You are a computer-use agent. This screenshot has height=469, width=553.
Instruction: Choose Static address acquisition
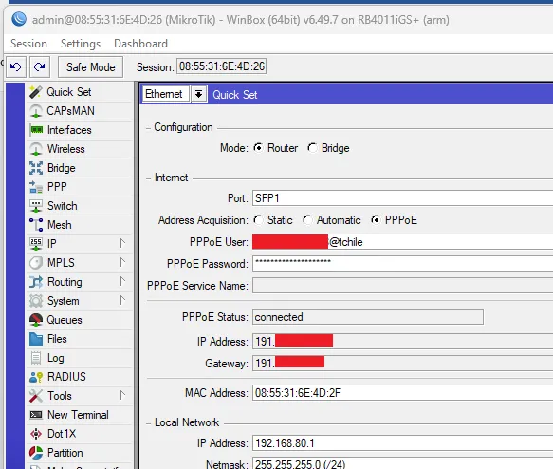click(259, 220)
